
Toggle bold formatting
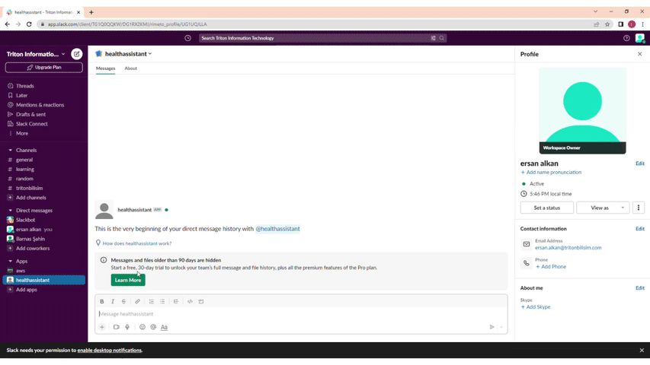coord(102,301)
